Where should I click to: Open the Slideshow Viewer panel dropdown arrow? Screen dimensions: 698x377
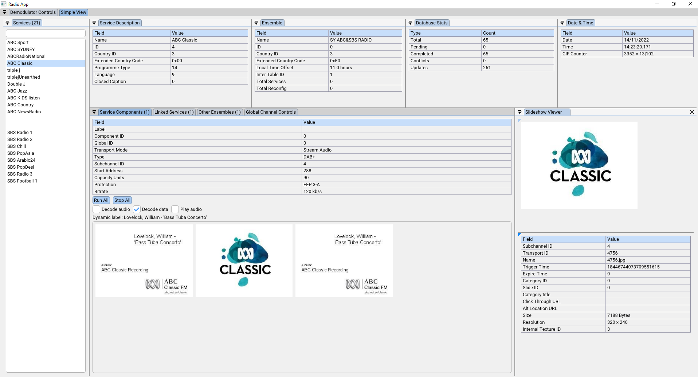(x=520, y=112)
